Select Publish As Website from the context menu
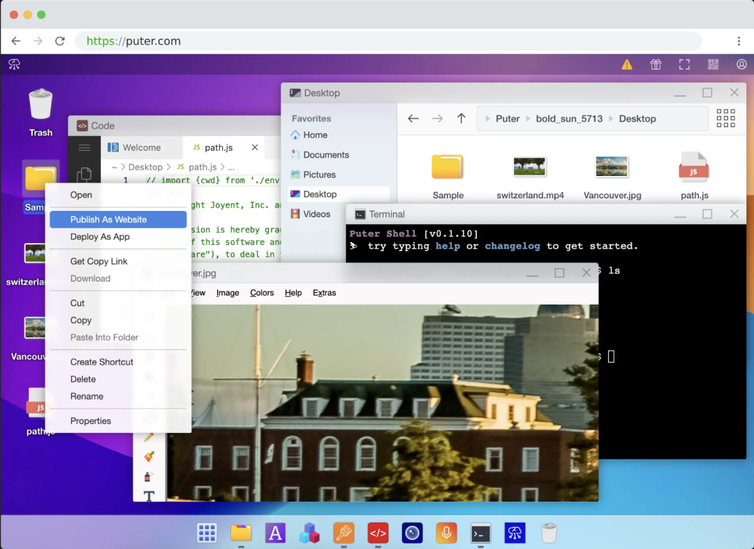This screenshot has height=549, width=754. (x=118, y=219)
